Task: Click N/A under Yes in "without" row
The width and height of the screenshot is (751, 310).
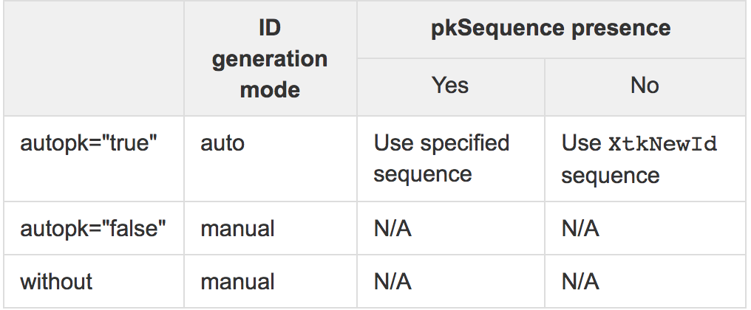Action: pyautogui.click(x=393, y=281)
